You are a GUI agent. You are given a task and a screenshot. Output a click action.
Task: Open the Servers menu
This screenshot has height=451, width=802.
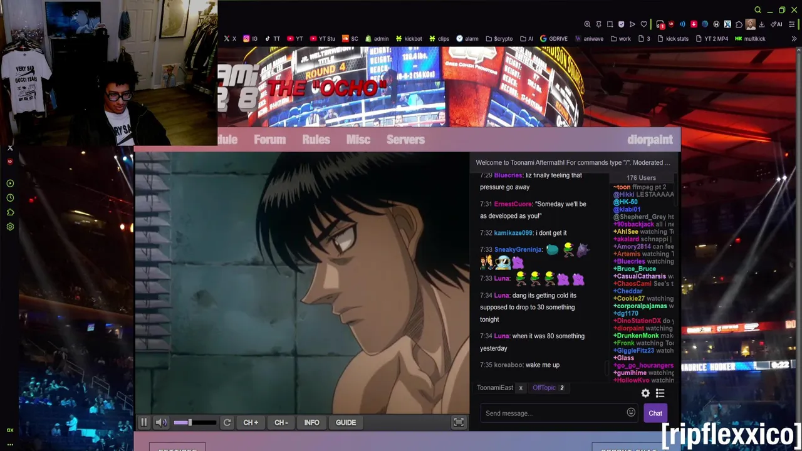coord(405,139)
